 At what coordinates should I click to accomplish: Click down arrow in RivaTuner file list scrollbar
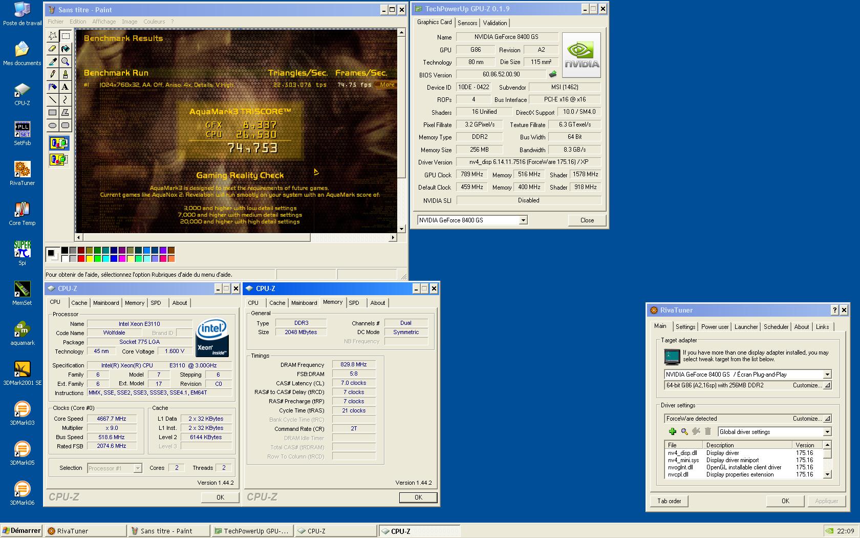coord(827,474)
